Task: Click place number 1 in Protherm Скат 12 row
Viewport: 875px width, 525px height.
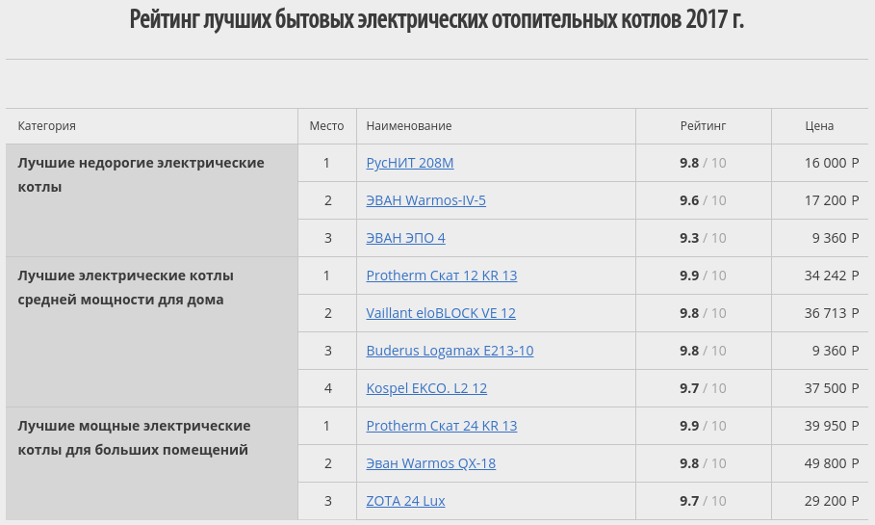Action: 326,276
